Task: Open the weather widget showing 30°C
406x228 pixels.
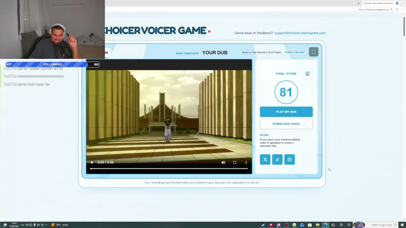Action: [x=60, y=225]
